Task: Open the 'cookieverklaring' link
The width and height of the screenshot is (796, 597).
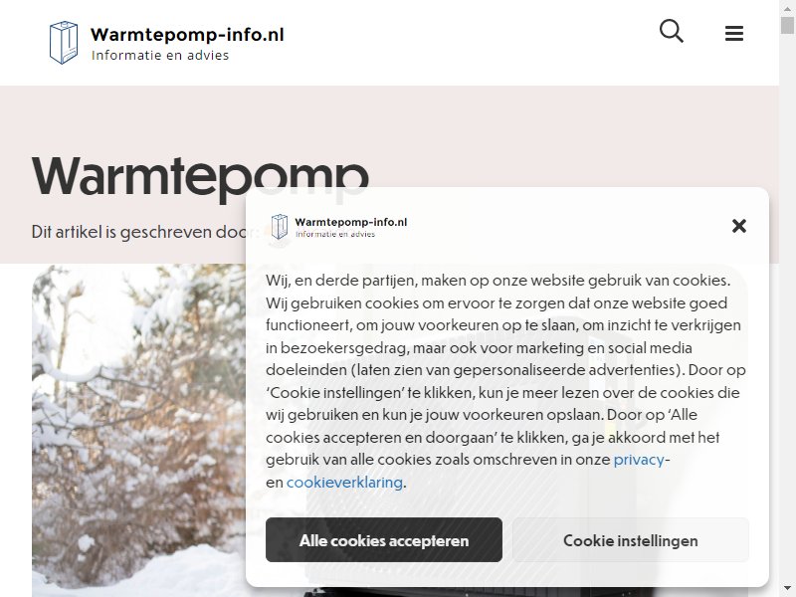Action: pyautogui.click(x=344, y=482)
